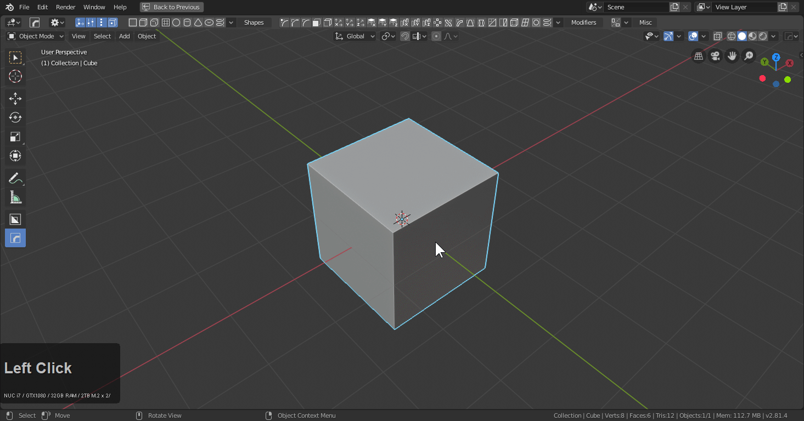Click the Select Box tool
Screen dimensions: 804x421
15,58
